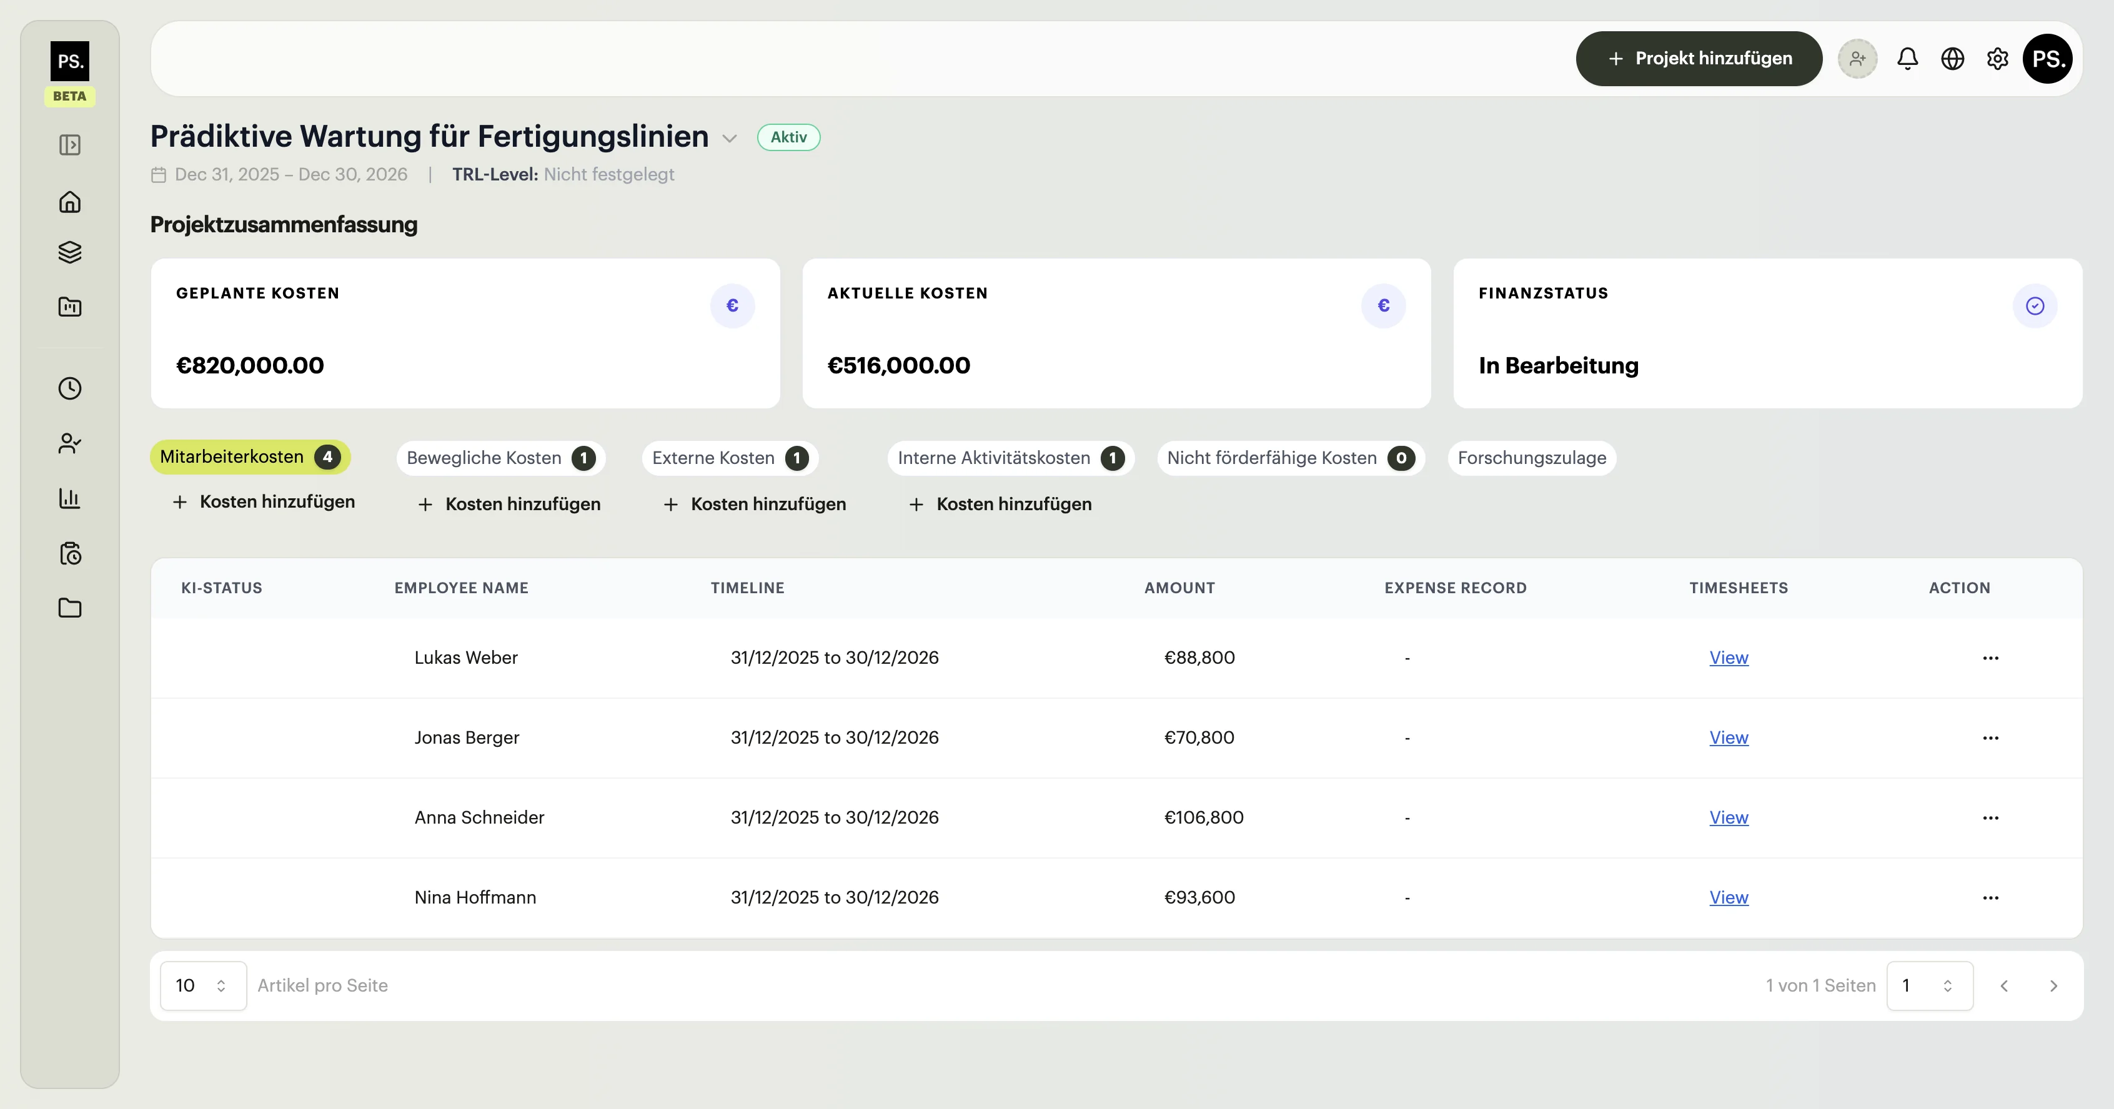Viewport: 2114px width, 1109px height.
Task: Toggle the sidebar collapse panel icon
Action: [x=70, y=145]
